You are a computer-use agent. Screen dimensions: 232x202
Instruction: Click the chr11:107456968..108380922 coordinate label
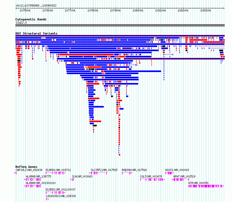[36, 5]
